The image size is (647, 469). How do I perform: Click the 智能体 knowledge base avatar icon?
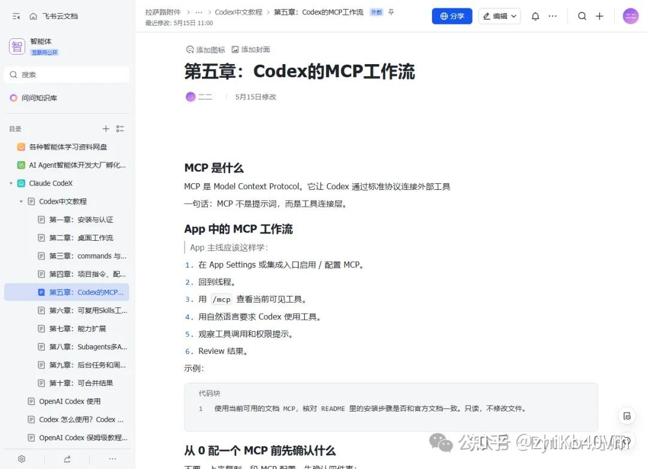click(17, 46)
